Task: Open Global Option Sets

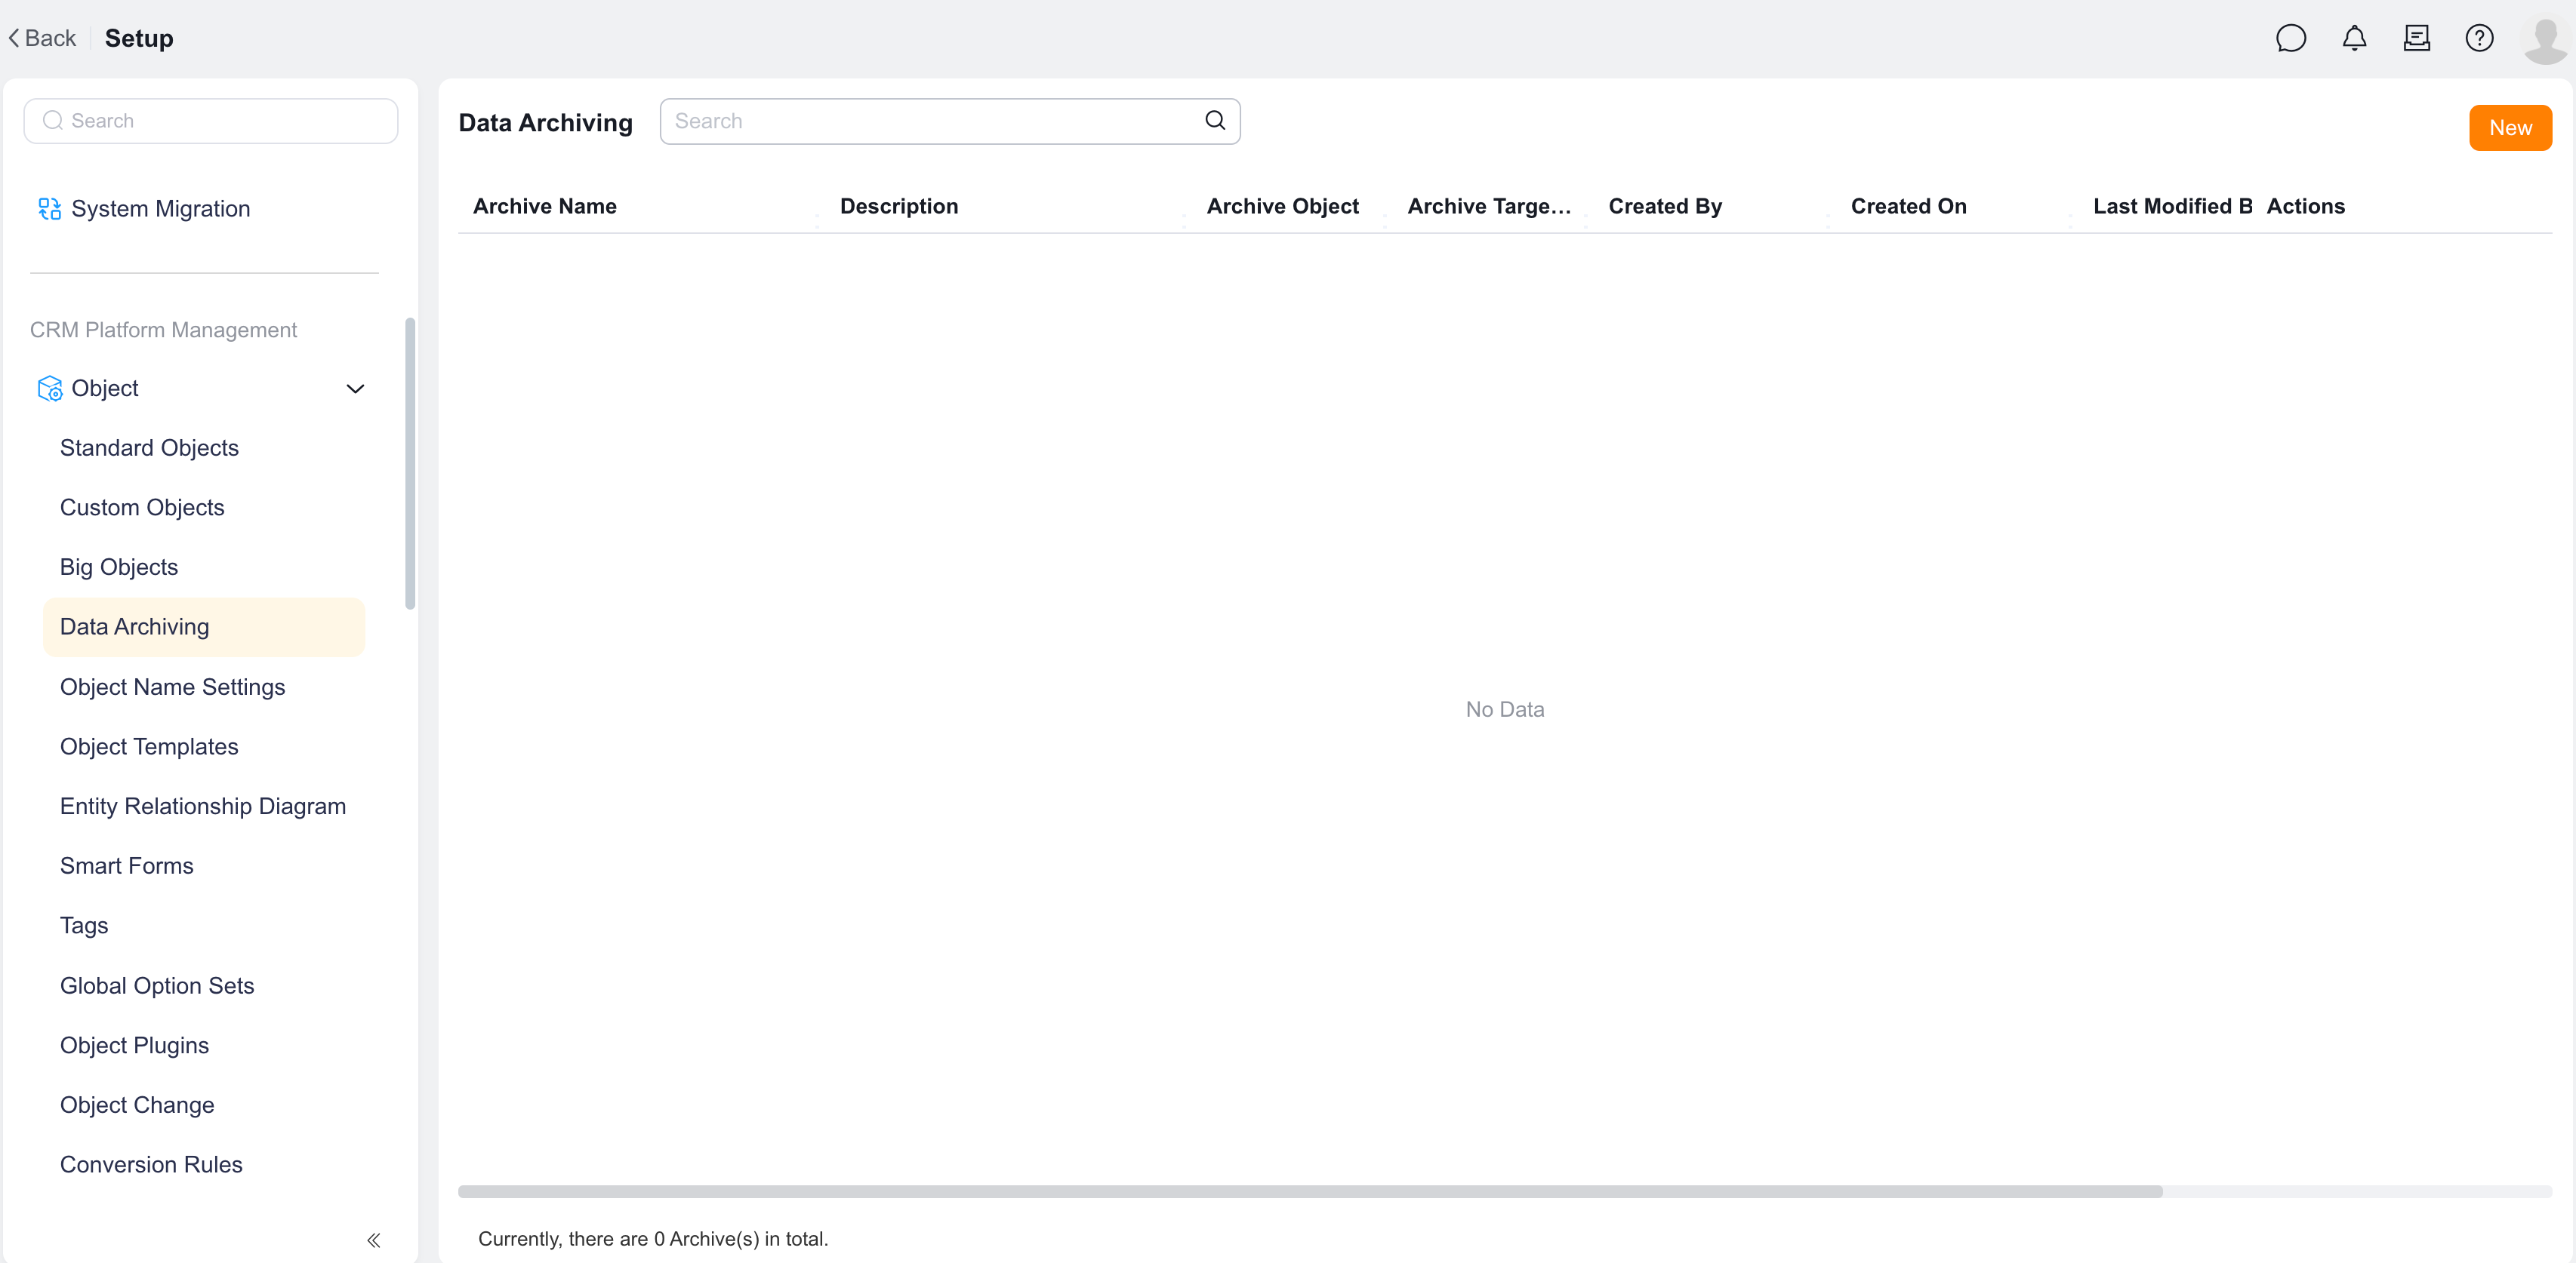Action: [x=157, y=985]
